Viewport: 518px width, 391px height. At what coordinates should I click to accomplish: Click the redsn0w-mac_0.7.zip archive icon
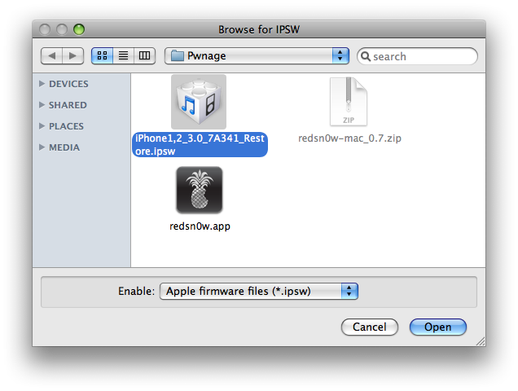coord(349,102)
